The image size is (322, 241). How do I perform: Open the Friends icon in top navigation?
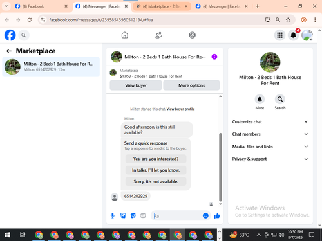point(158,35)
